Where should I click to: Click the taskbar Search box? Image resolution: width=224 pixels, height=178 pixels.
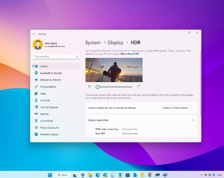point(63,175)
